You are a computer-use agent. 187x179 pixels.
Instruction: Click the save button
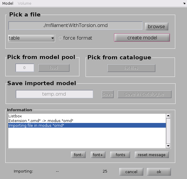click(x=108, y=94)
